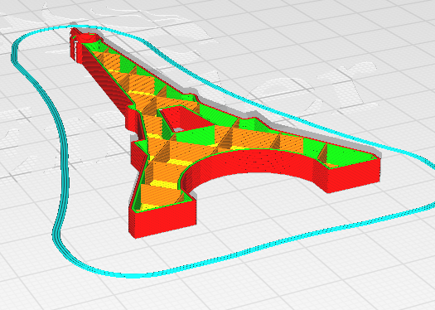This screenshot has height=310, width=435.
Task: Click the red front face of the right foot
Action: [x=352, y=177]
